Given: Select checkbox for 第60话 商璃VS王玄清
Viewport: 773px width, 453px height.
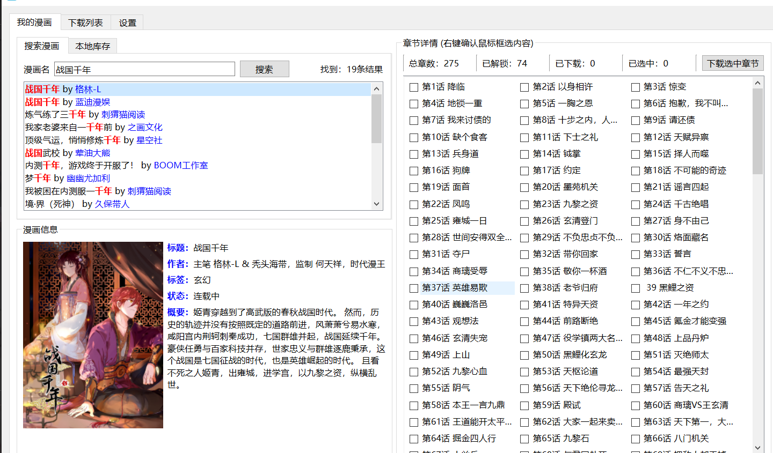Looking at the screenshot, I should click(636, 406).
